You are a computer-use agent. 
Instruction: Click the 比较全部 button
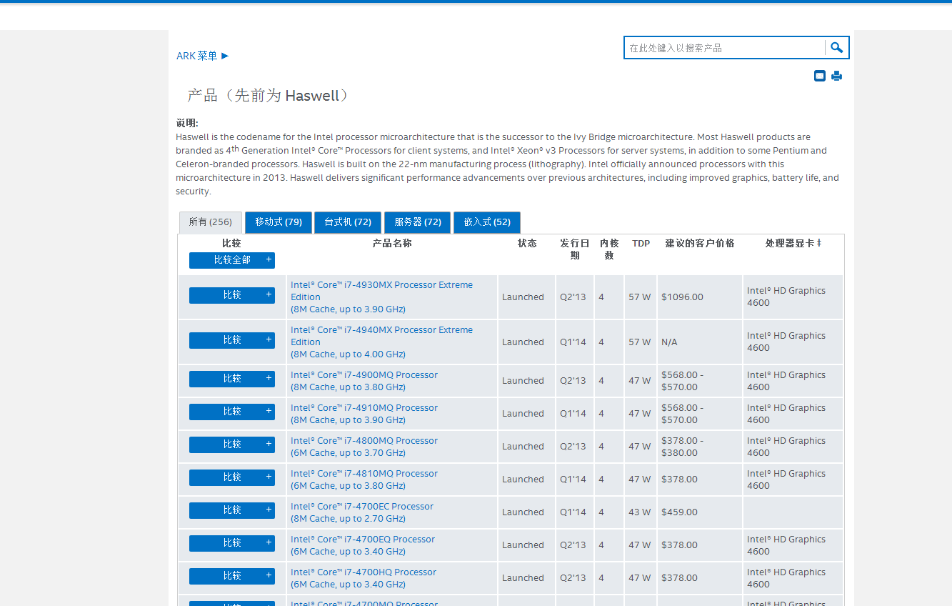(232, 260)
